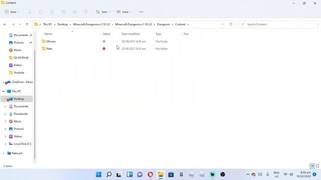321x180 pixels.
Task: Switch to Details view layout button
Action: (312, 166)
